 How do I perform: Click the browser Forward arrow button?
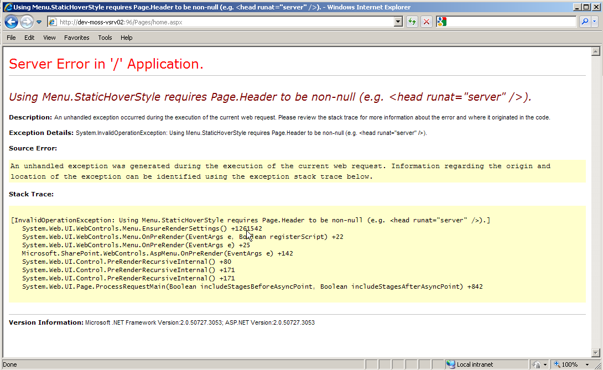coord(27,22)
